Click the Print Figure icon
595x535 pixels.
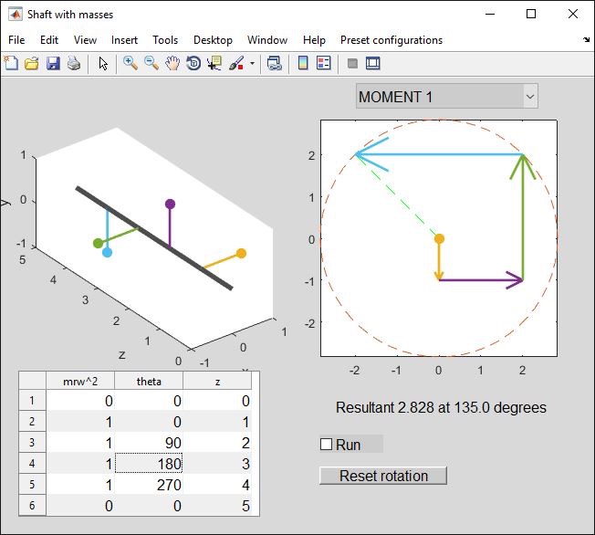(x=73, y=64)
